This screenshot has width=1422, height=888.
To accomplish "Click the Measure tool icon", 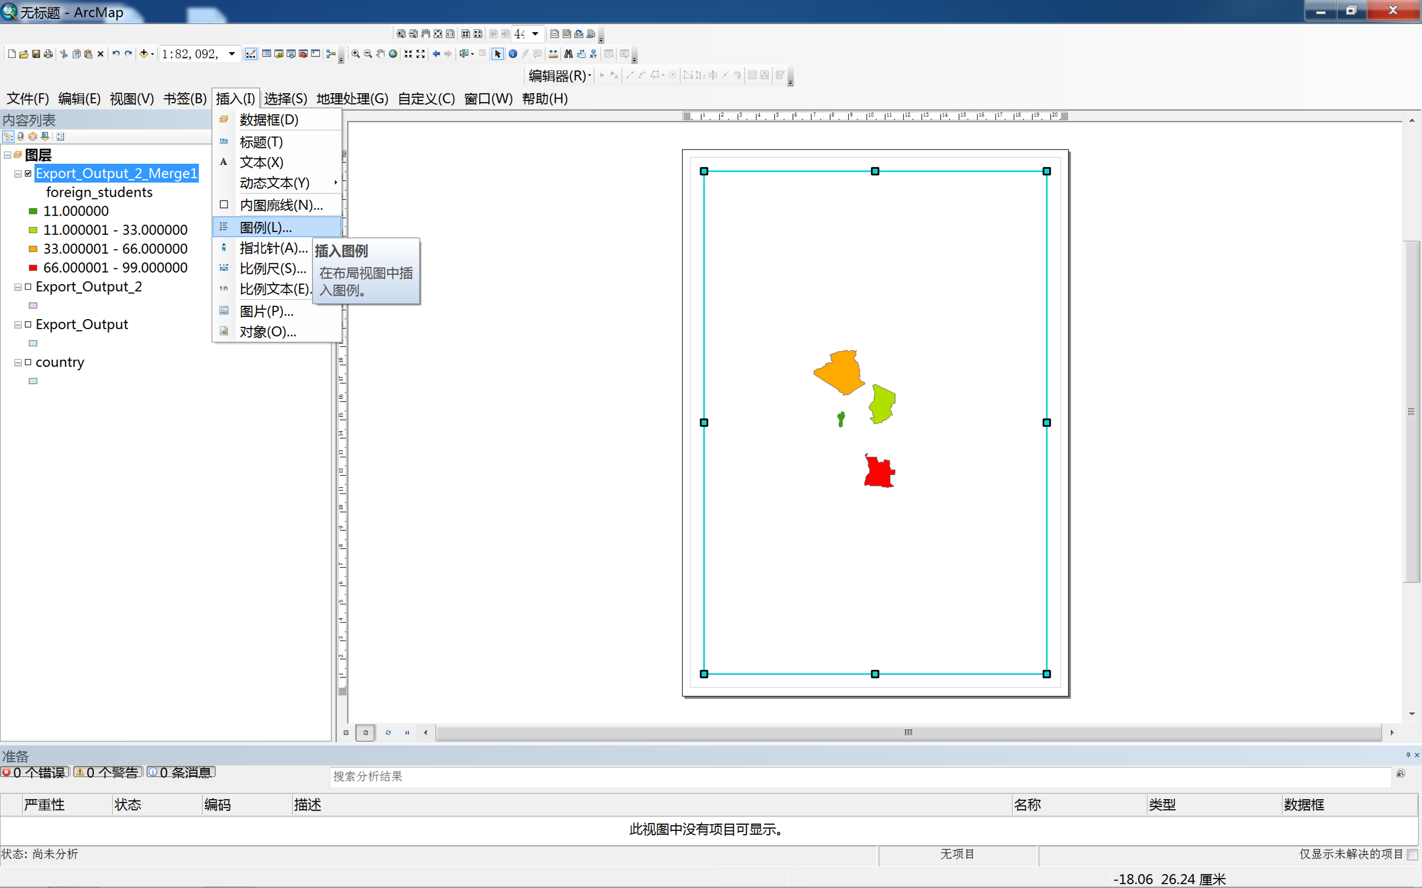I will [553, 54].
